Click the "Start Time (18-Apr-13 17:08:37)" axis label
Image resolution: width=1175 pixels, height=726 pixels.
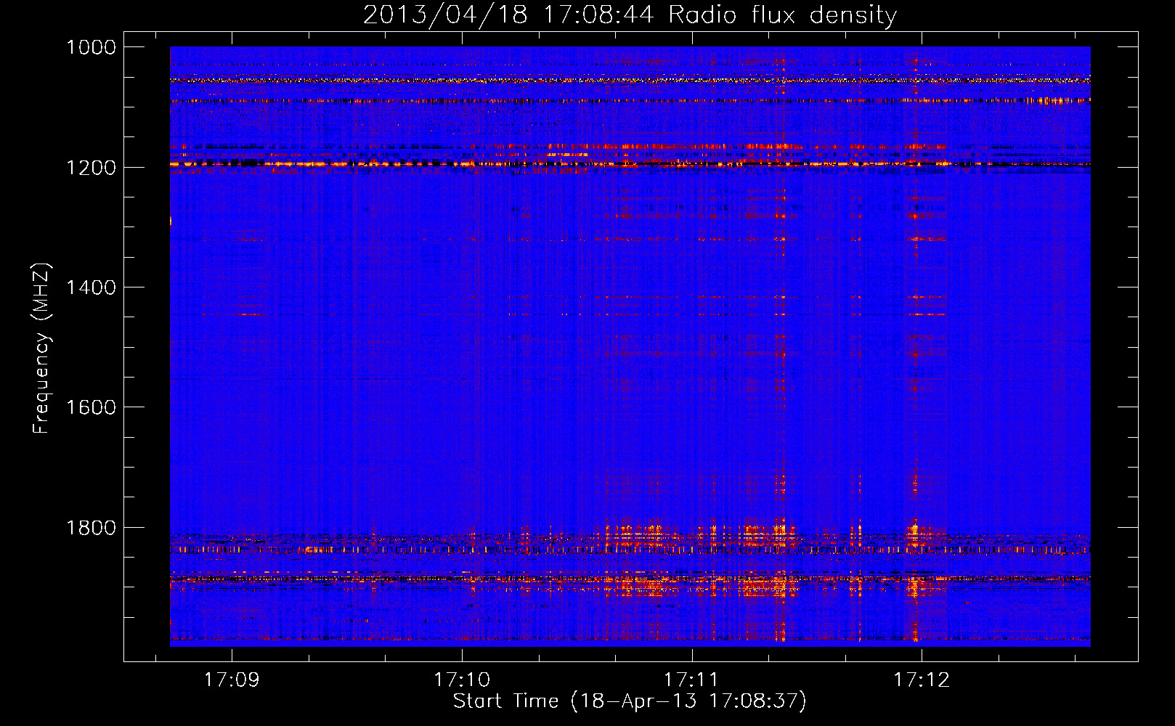(x=630, y=701)
